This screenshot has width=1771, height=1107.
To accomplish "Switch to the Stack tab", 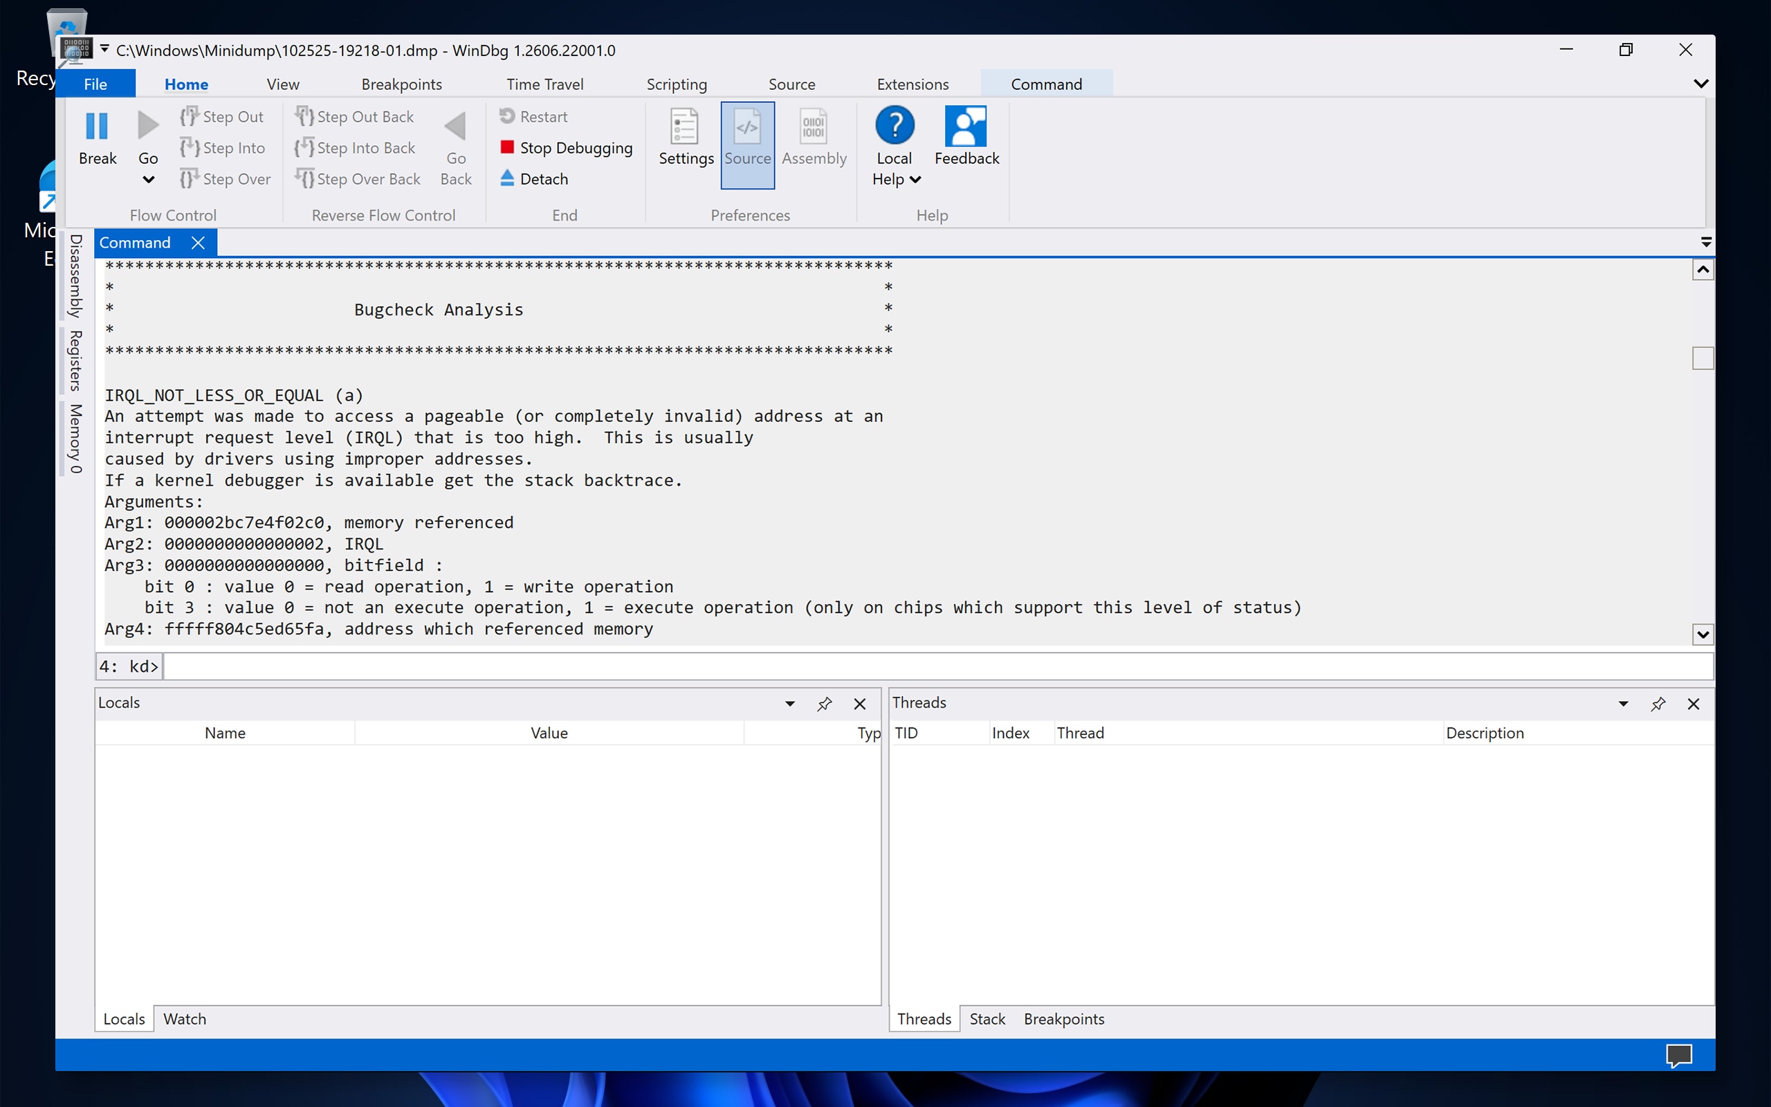I will [x=987, y=1018].
